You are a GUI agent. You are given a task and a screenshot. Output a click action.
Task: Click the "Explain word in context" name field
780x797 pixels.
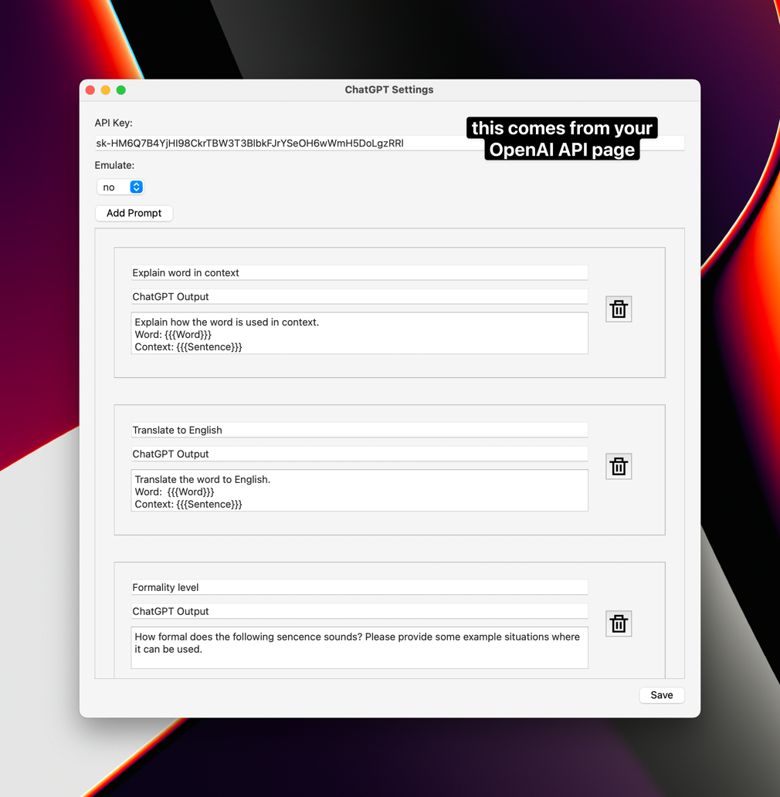pyautogui.click(x=359, y=273)
